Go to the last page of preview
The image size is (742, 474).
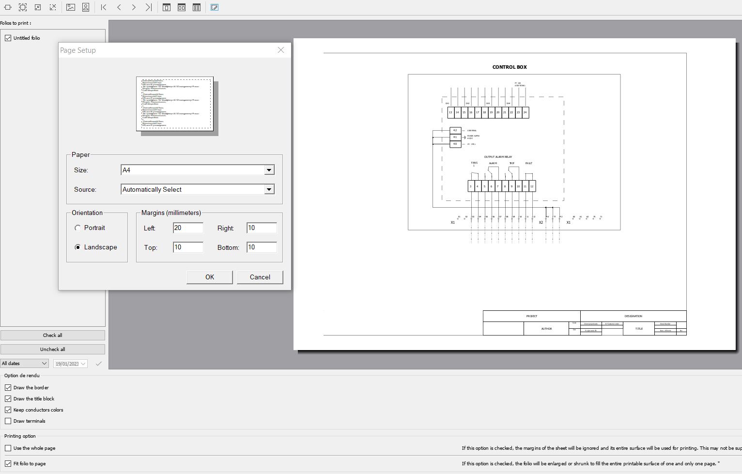(x=149, y=7)
